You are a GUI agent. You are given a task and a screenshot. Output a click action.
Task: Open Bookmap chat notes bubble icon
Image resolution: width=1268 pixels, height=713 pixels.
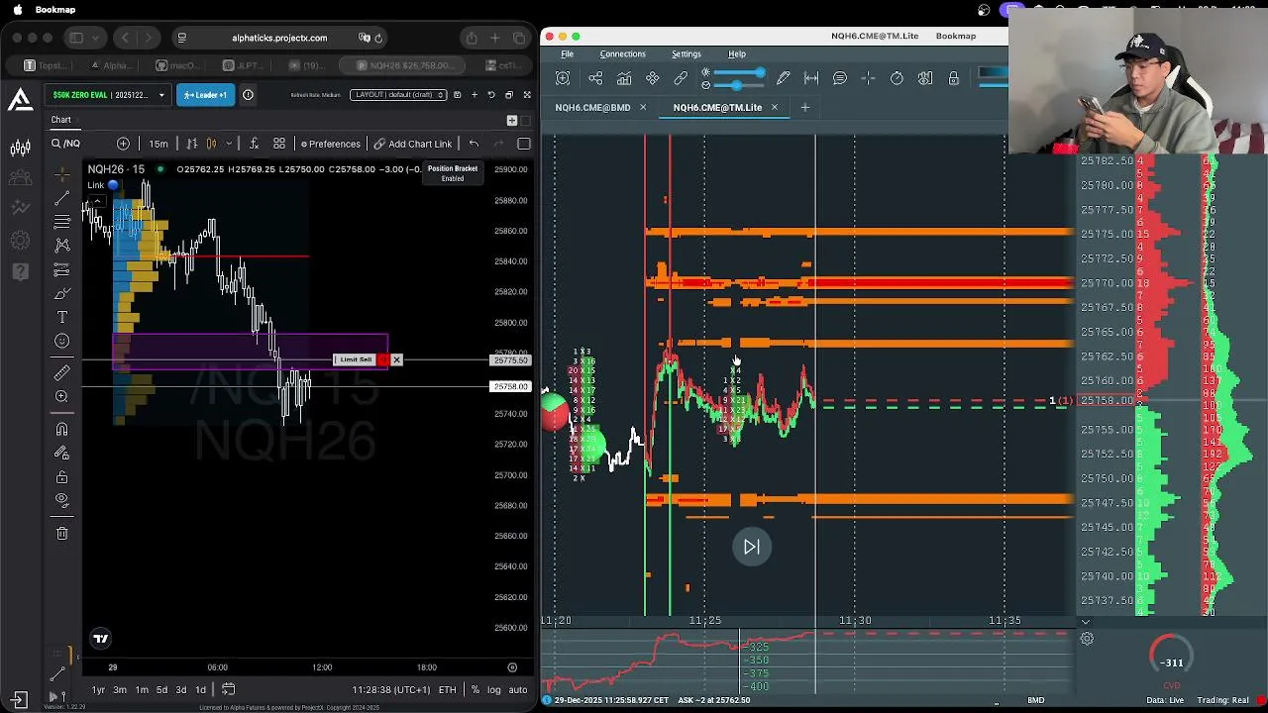pos(839,78)
